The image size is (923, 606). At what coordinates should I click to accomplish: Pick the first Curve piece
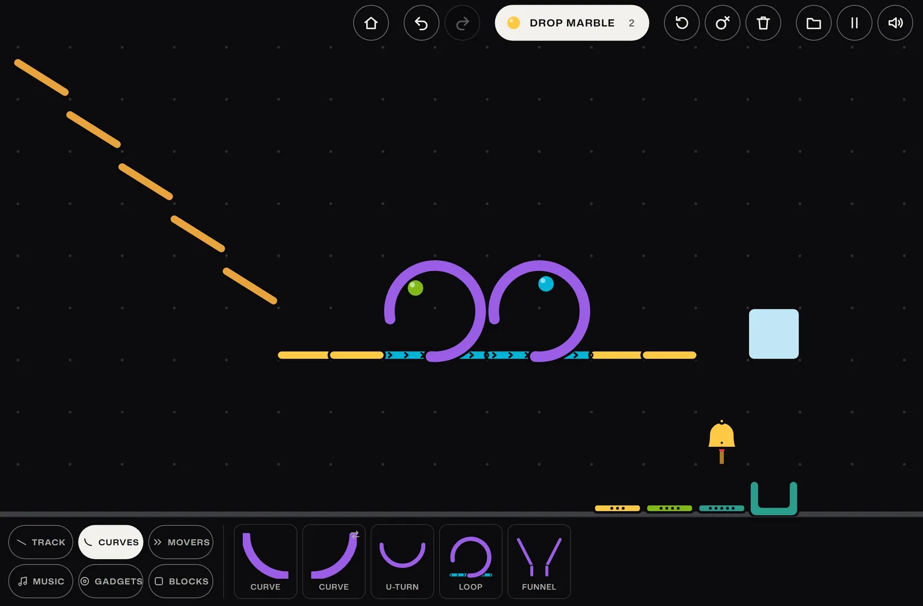(265, 562)
